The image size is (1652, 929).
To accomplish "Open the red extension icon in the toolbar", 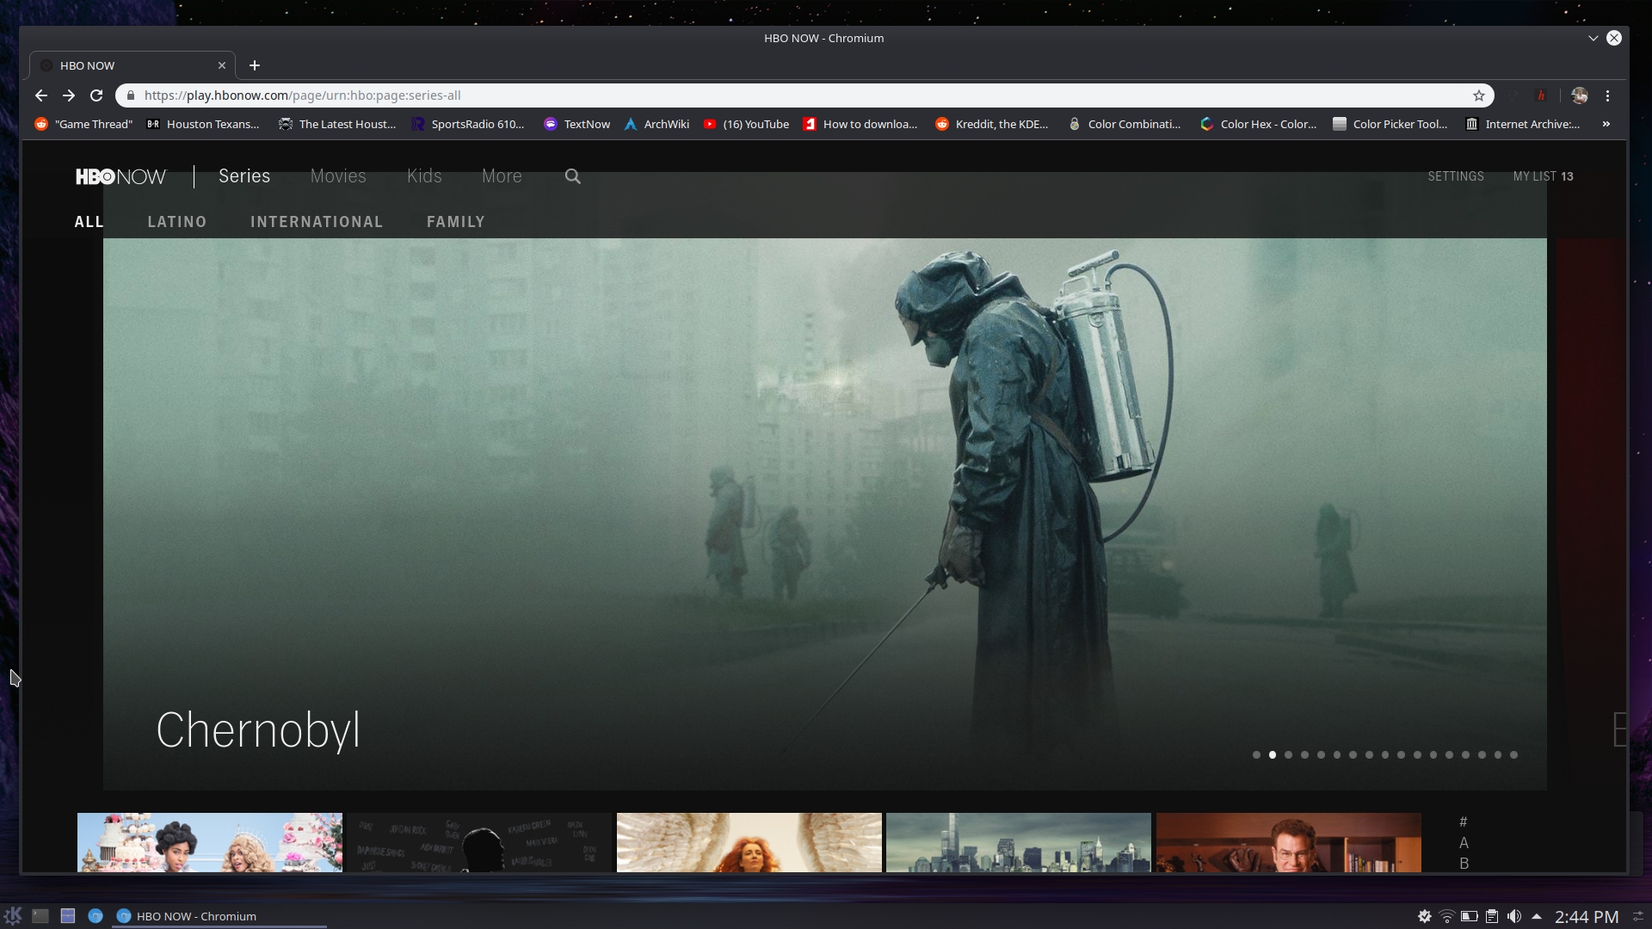I will point(1541,95).
